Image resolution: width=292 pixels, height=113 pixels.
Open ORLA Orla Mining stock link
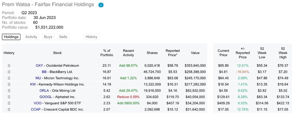pyautogui.click(x=57, y=91)
